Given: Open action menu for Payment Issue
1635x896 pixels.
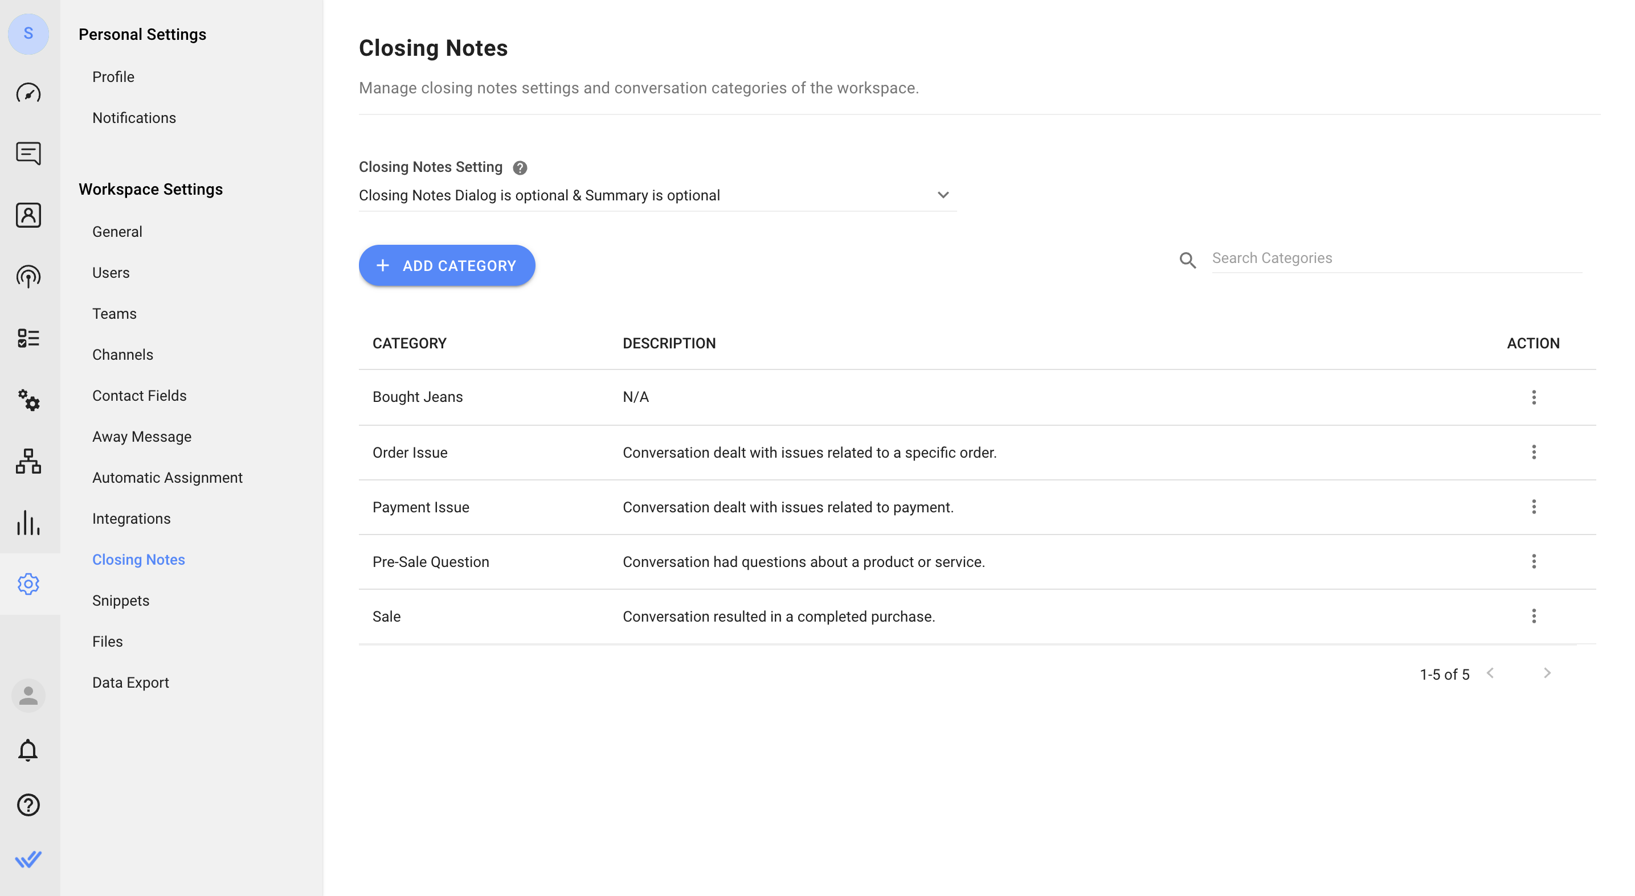Looking at the screenshot, I should click(1534, 507).
